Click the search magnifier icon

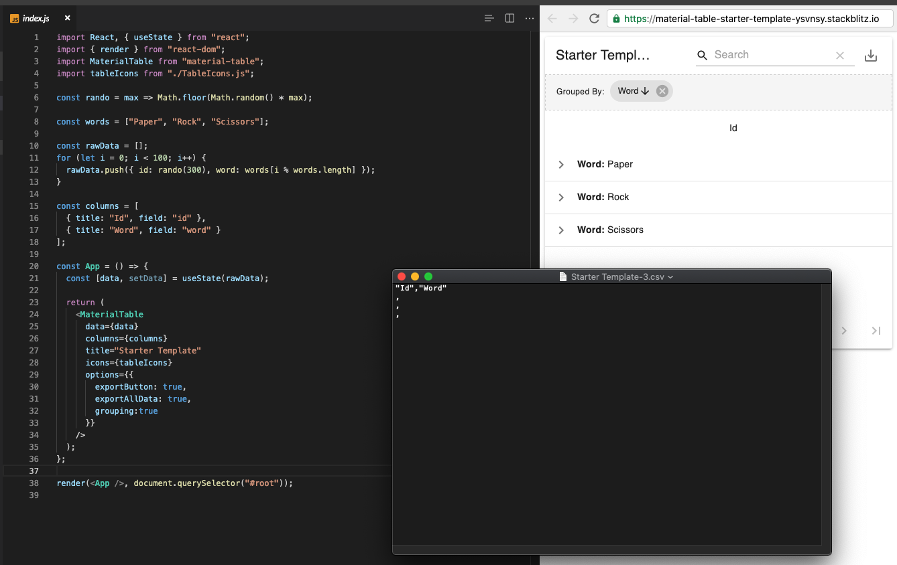701,55
